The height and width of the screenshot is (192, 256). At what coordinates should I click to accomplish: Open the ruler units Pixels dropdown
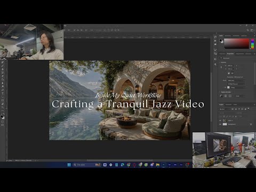pos(240,96)
